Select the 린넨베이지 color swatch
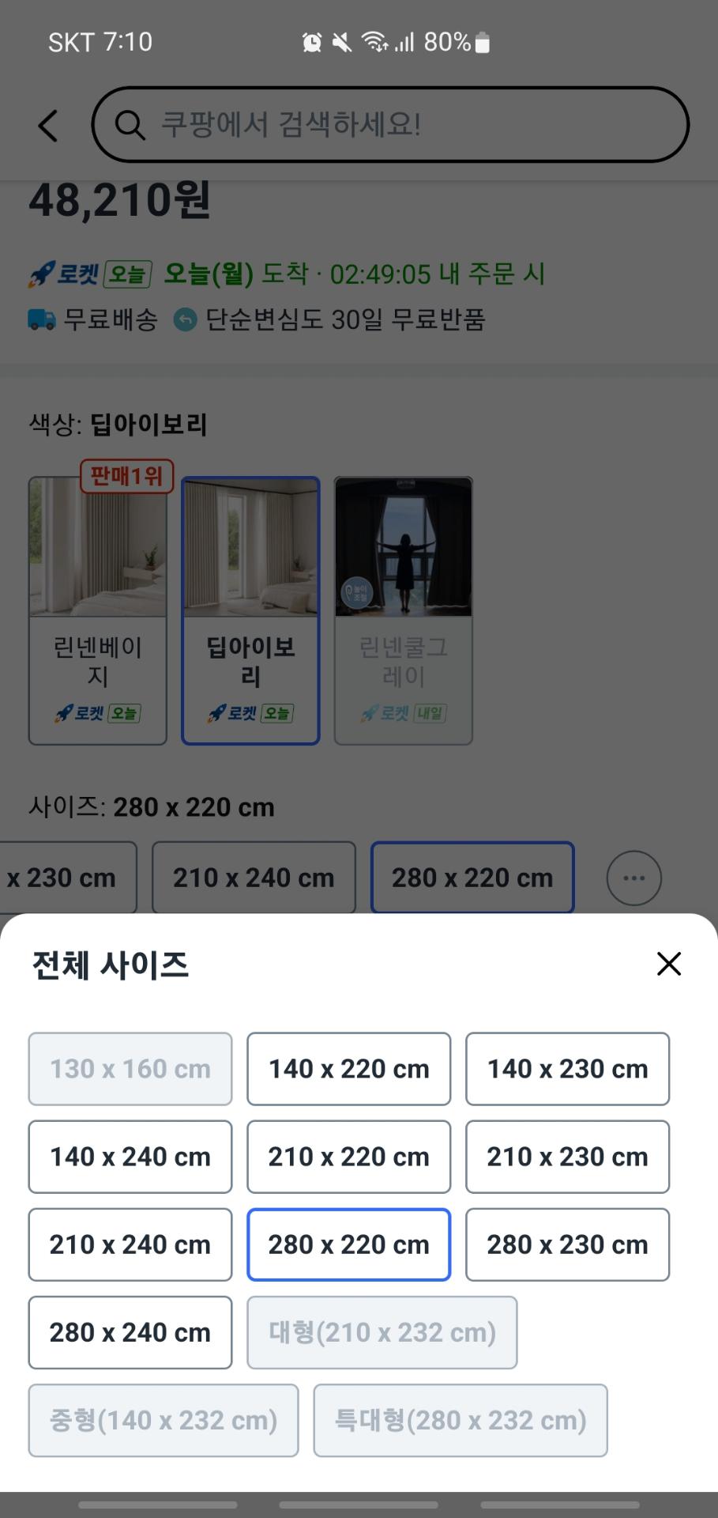 pyautogui.click(x=98, y=610)
